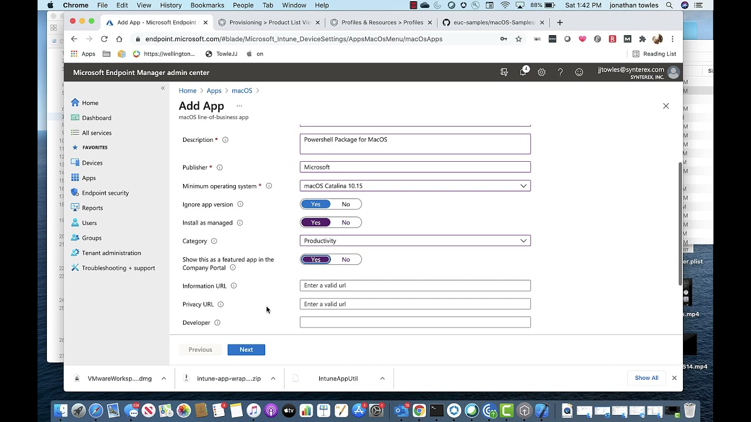Open the Chrome three-dot menu

[672, 39]
